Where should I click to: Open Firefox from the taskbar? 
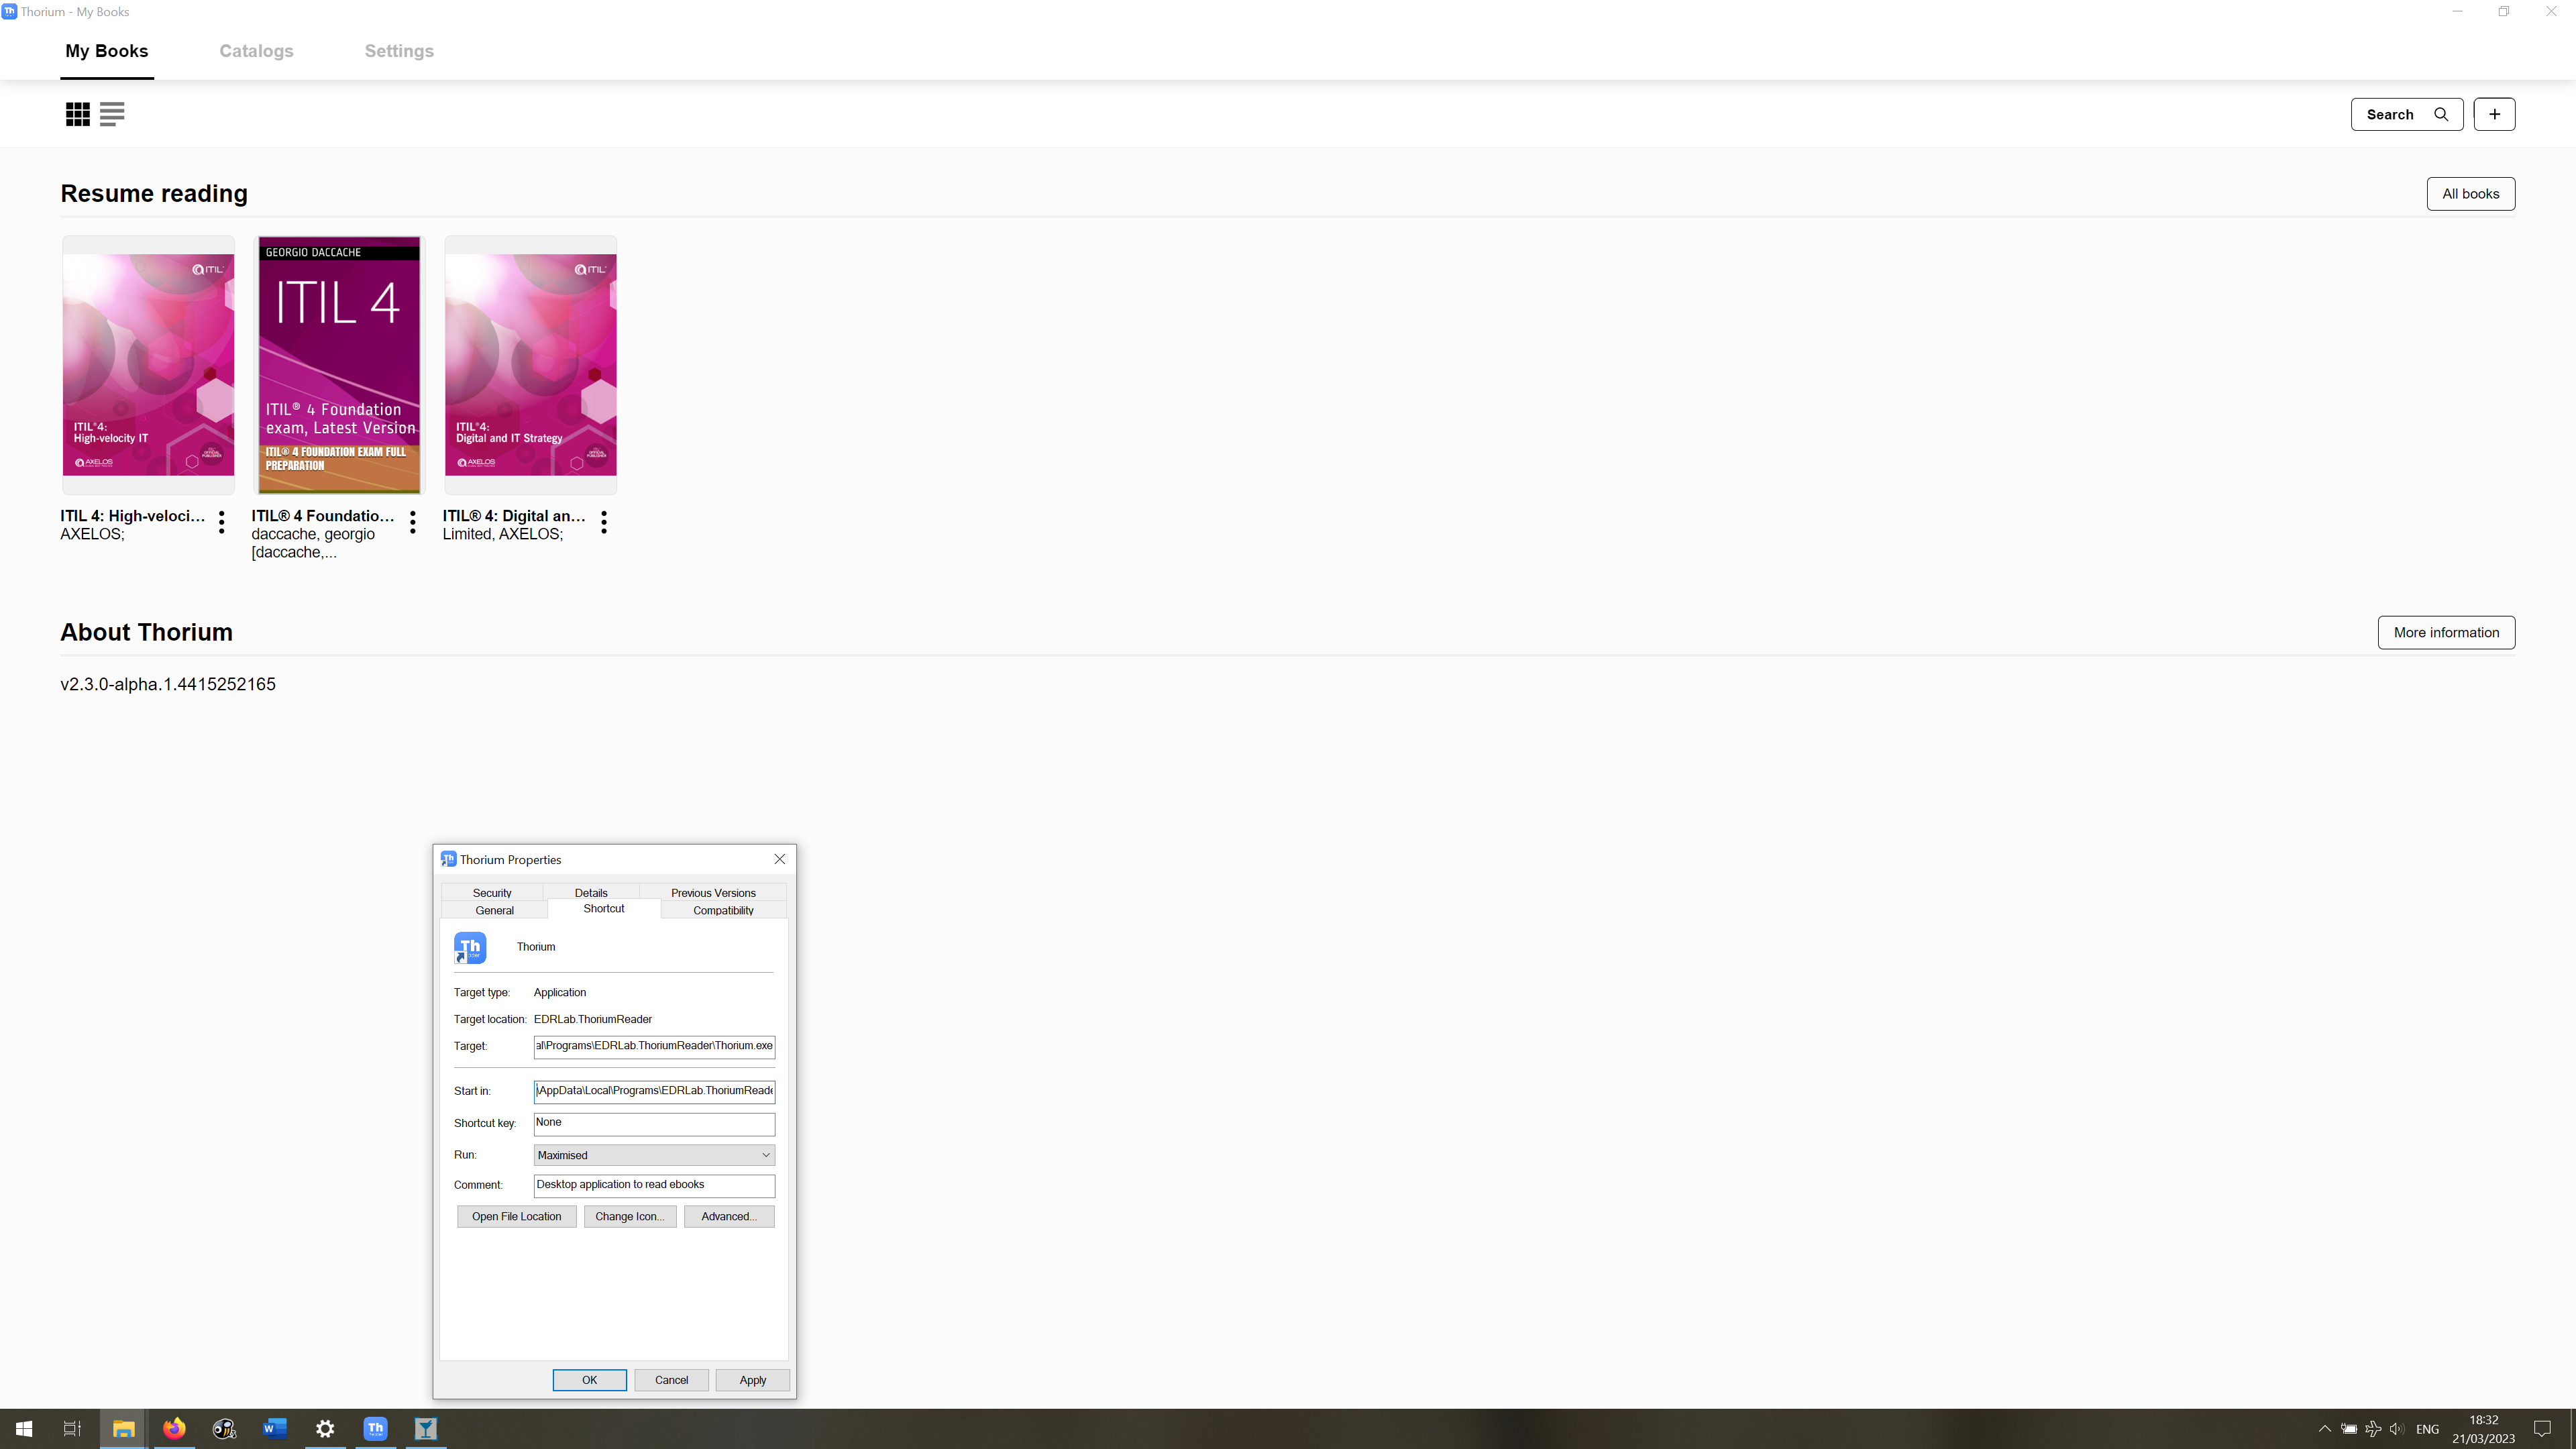pyautogui.click(x=174, y=1428)
